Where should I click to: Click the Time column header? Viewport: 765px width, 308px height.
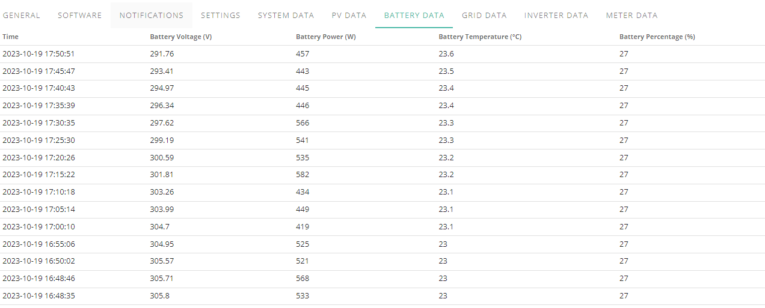[11, 37]
